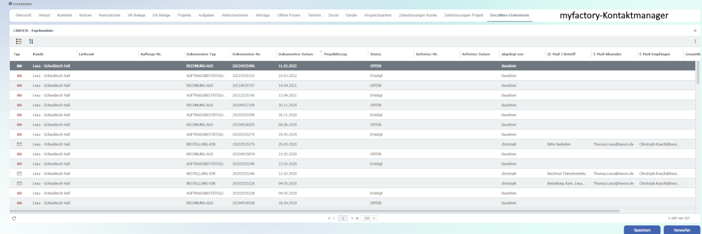
Task: Jump to the last results page
Action: pyautogui.click(x=357, y=218)
